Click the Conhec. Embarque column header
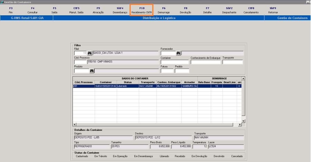The image size is (311, 162). (x=169, y=82)
